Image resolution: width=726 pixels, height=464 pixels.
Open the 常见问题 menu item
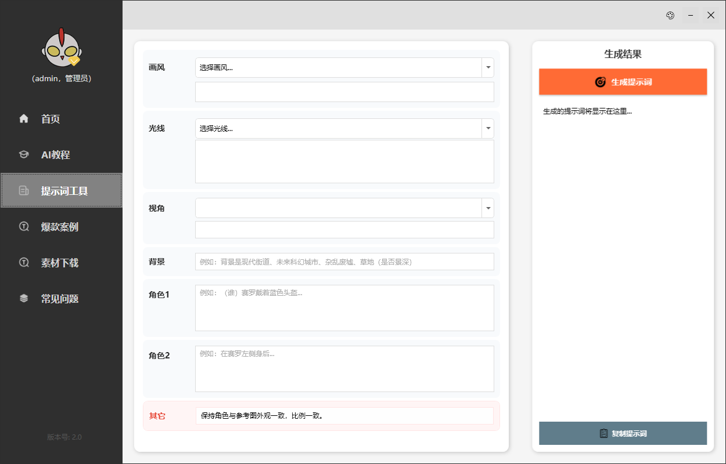(x=61, y=299)
